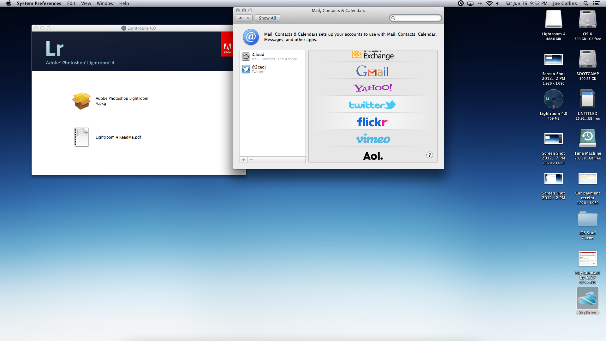The width and height of the screenshot is (606, 341).
Task: Add a Yahoo! account
Action: (373, 88)
